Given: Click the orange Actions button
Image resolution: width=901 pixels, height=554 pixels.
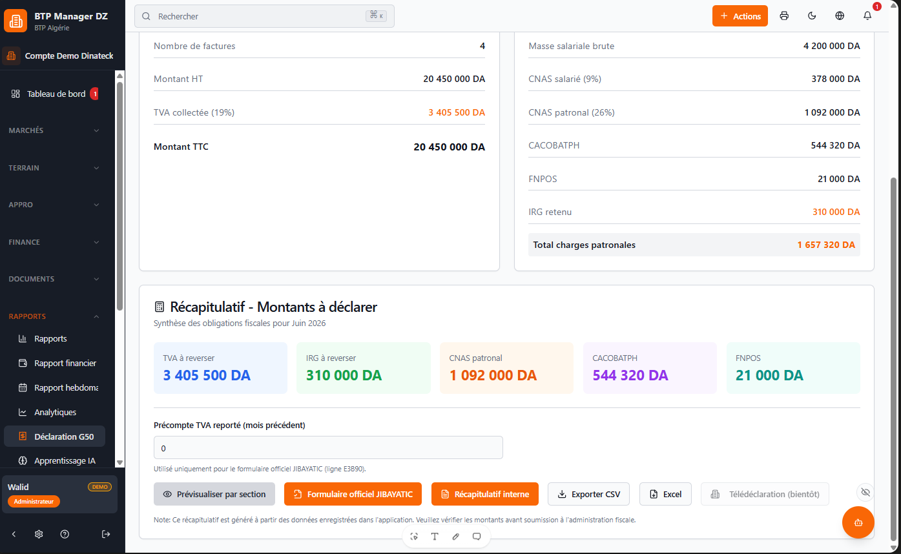Looking at the screenshot, I should click(x=740, y=16).
